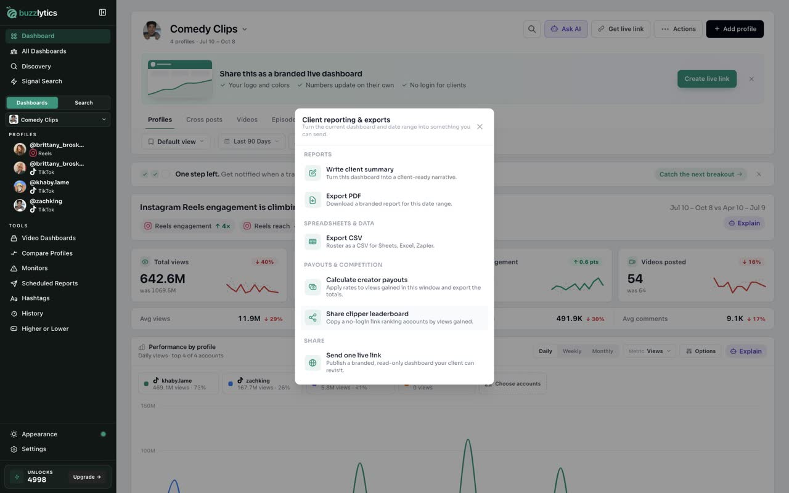Select the Weekly chart interval

coord(572,351)
